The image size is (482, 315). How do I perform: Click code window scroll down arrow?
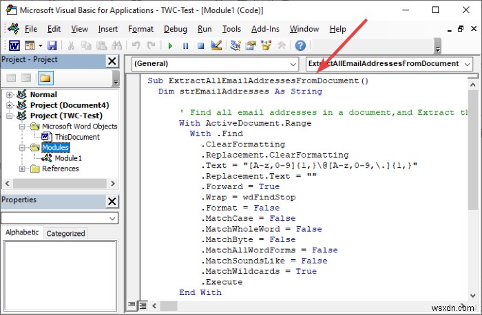coord(473,296)
